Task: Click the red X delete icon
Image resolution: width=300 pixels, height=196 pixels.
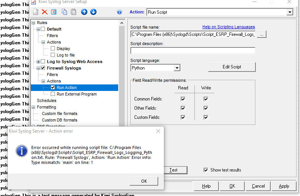Action: 45,12
